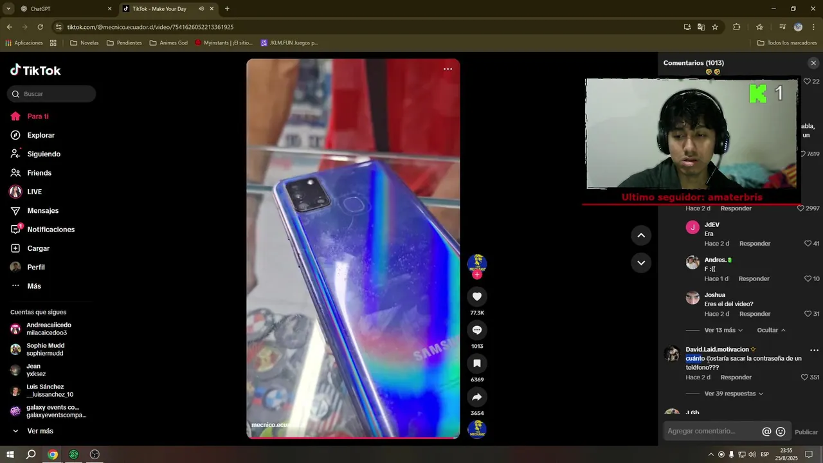Open the Chrome profile avatar
823x463 pixels.
798,27
